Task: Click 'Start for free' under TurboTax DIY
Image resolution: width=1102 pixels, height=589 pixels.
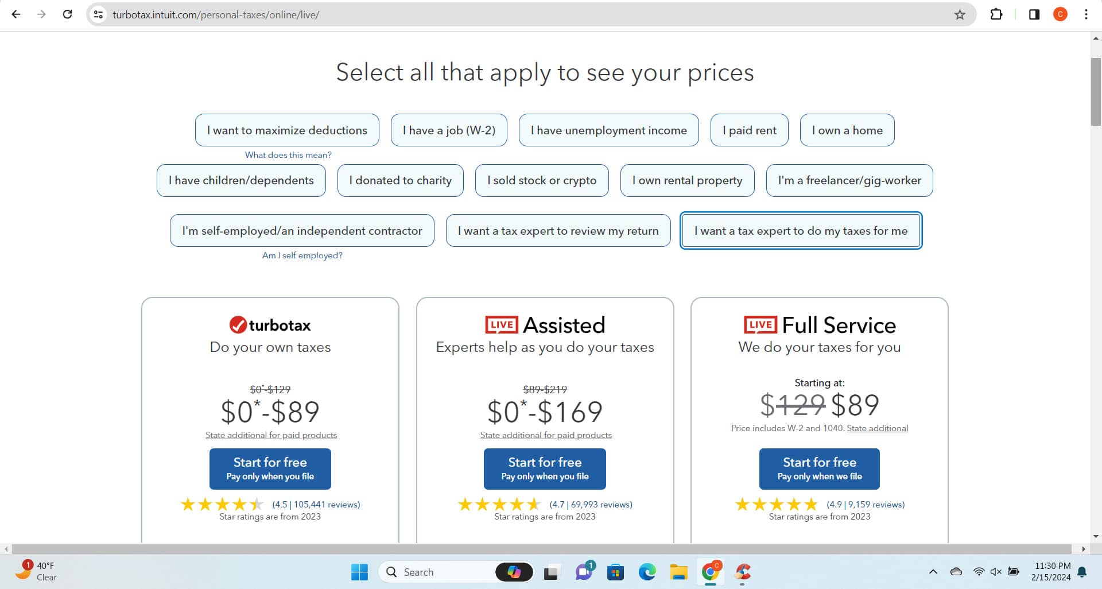Action: pos(270,469)
